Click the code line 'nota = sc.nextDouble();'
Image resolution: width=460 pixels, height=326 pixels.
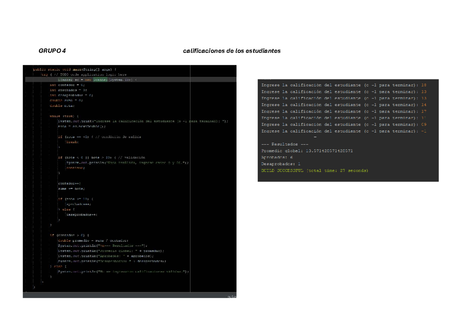[82, 126]
